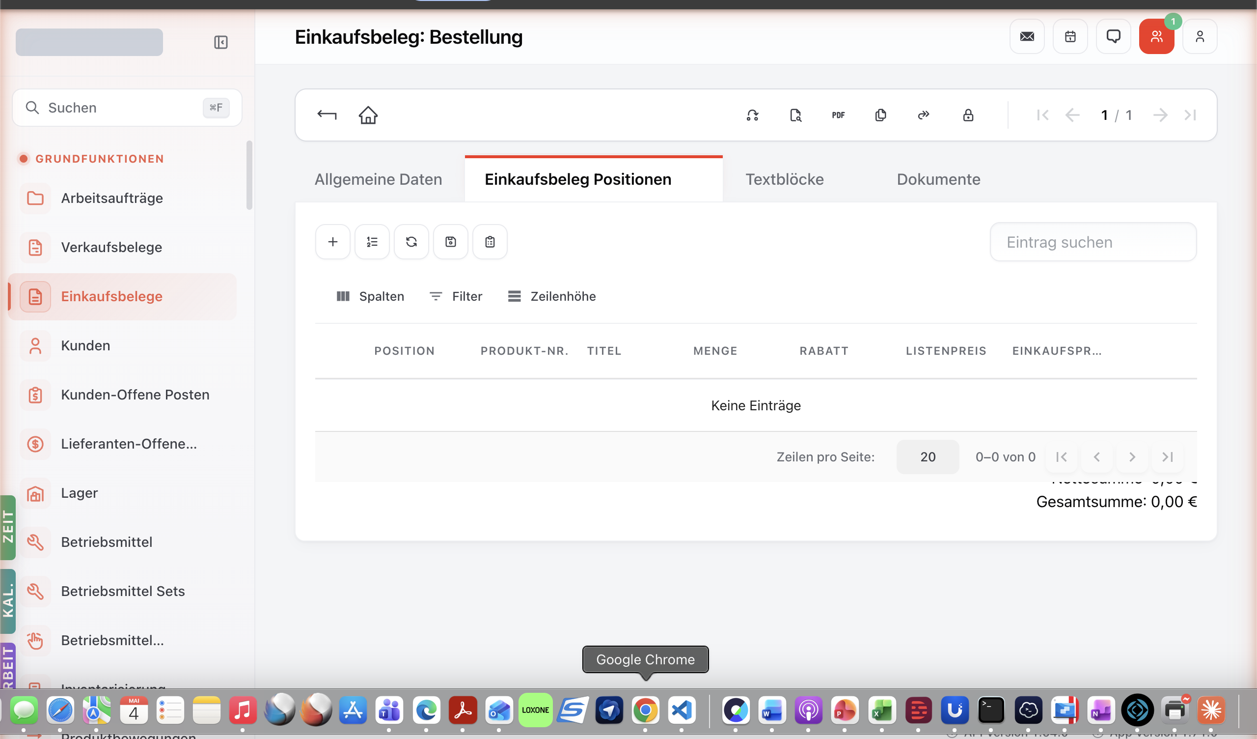This screenshot has height=739, width=1257.
Task: Go to the table's first page button
Action: pos(1062,457)
